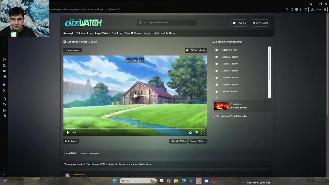Click the large center play button
Screen dimensions: 329x185
[x=135, y=96]
